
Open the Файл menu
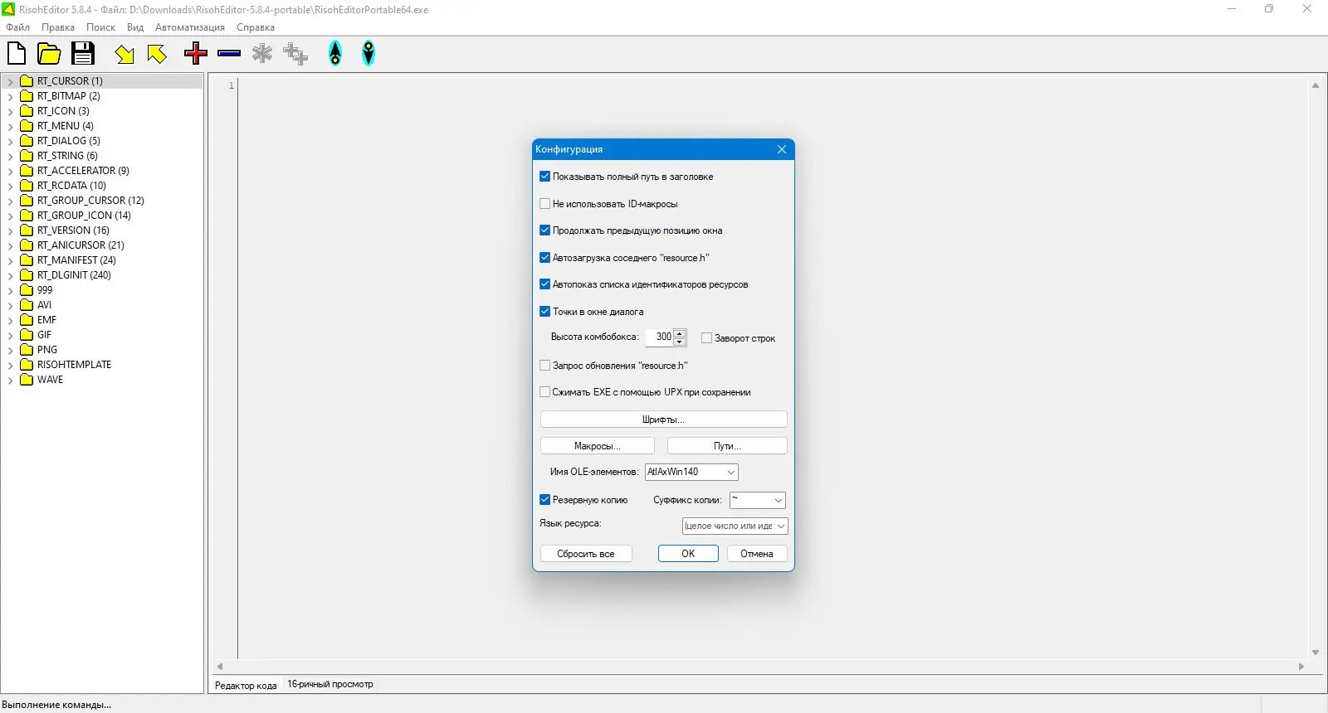pos(17,27)
